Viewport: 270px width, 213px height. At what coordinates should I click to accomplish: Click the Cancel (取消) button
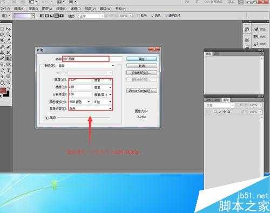pos(141,66)
